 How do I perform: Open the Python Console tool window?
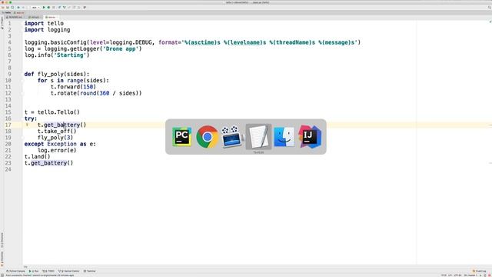click(x=15, y=271)
